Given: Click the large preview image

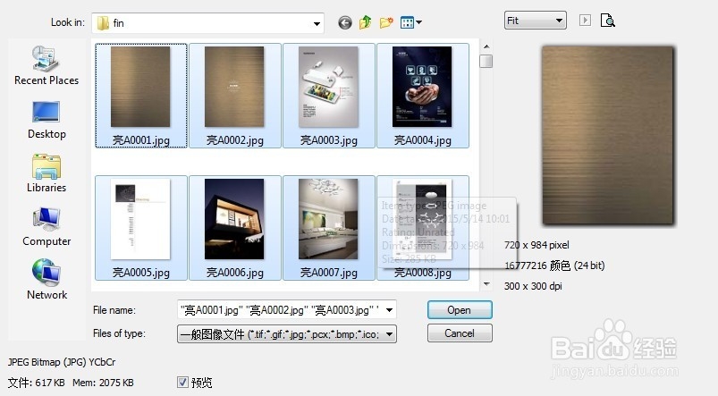Looking at the screenshot, I should click(x=608, y=135).
